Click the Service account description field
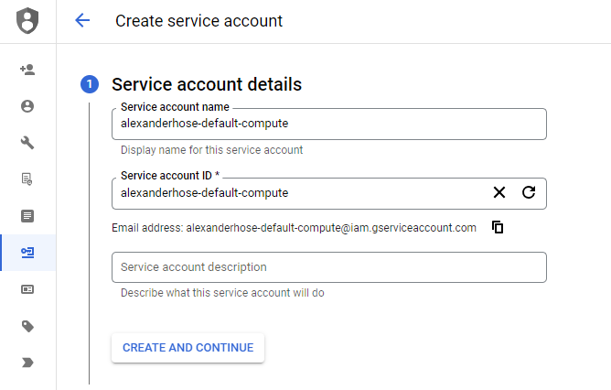 pos(329,267)
